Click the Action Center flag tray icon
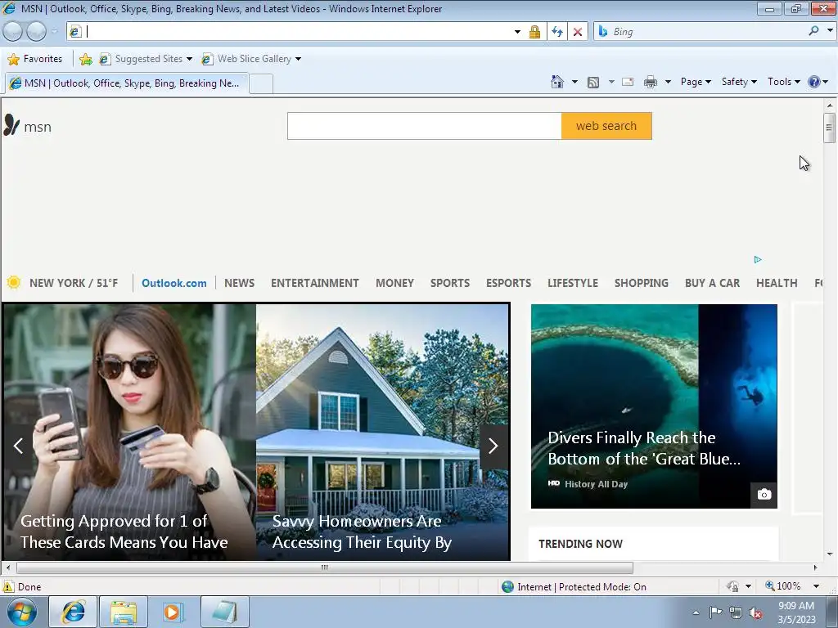 click(x=715, y=612)
